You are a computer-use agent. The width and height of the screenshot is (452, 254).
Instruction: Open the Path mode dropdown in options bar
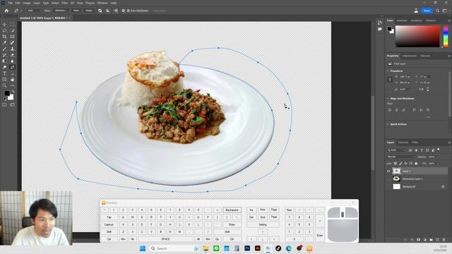point(35,11)
